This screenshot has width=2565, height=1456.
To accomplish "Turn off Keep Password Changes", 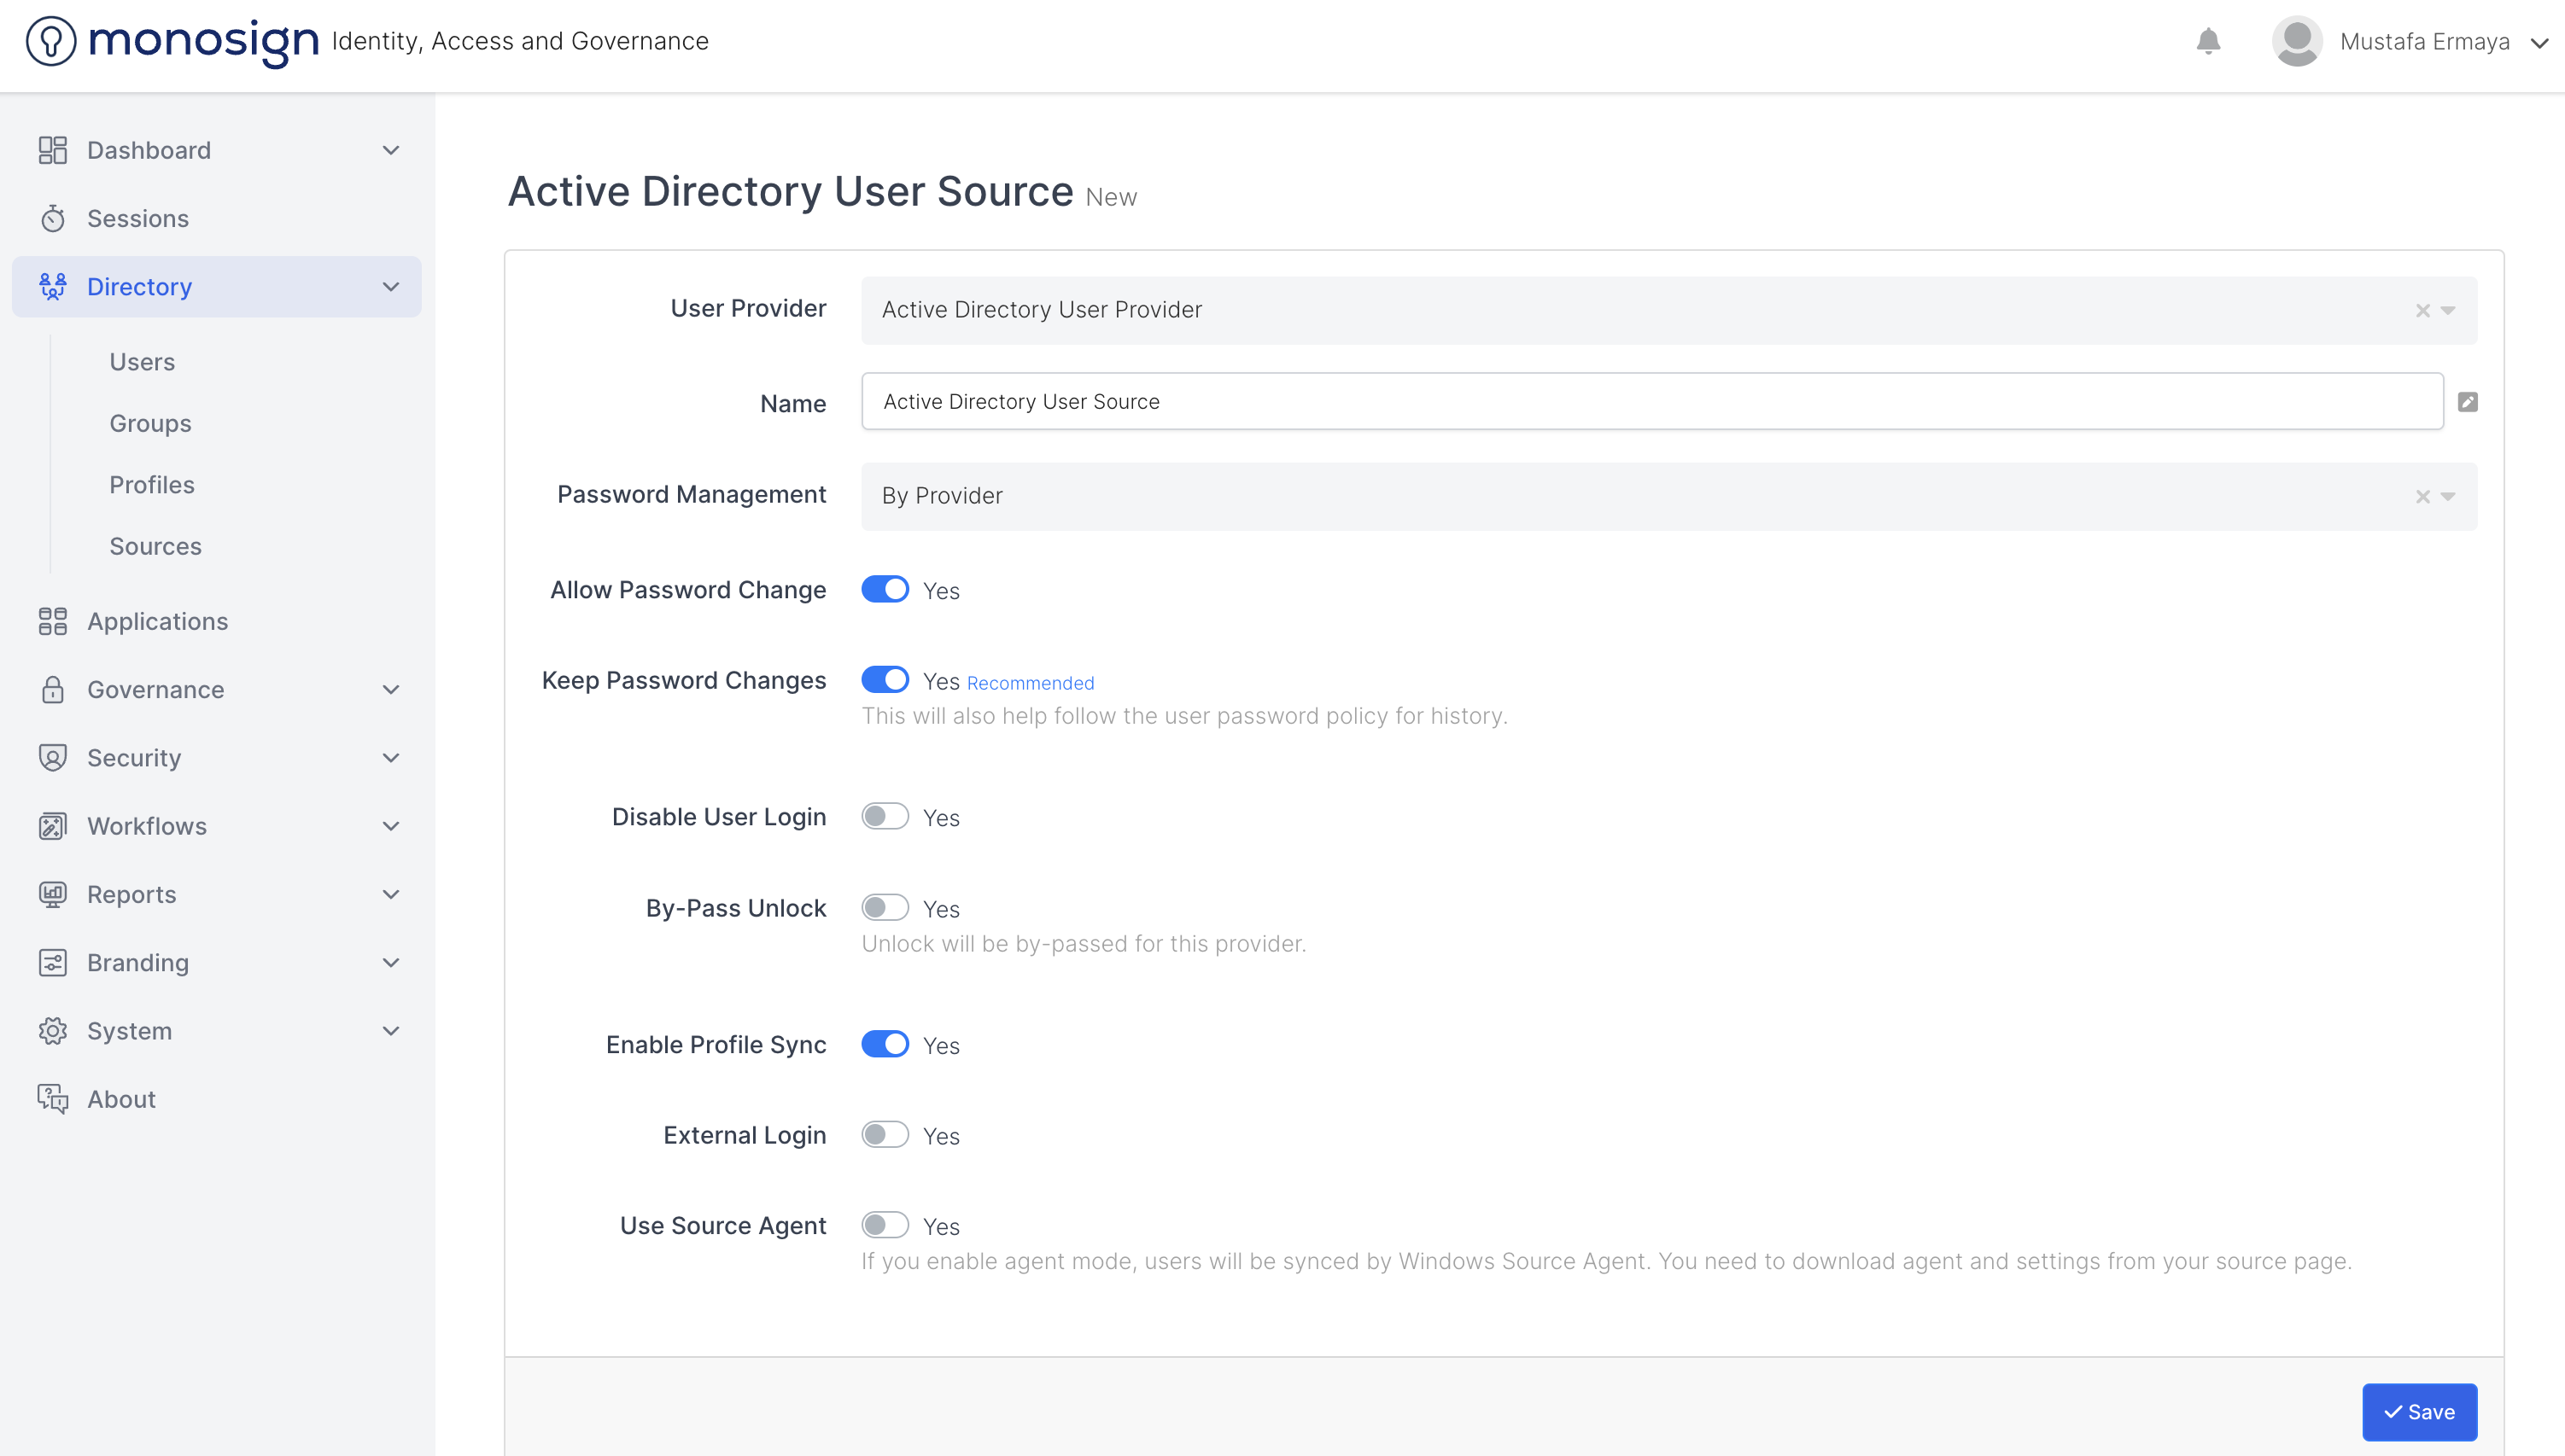I will click(x=885, y=679).
